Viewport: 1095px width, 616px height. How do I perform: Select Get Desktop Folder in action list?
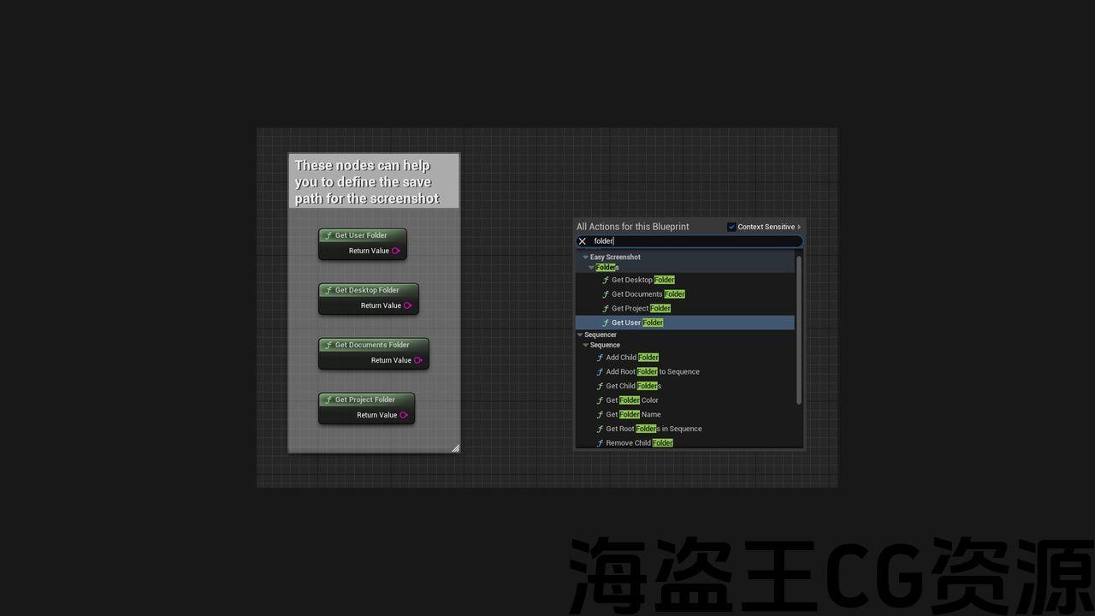pyautogui.click(x=642, y=280)
